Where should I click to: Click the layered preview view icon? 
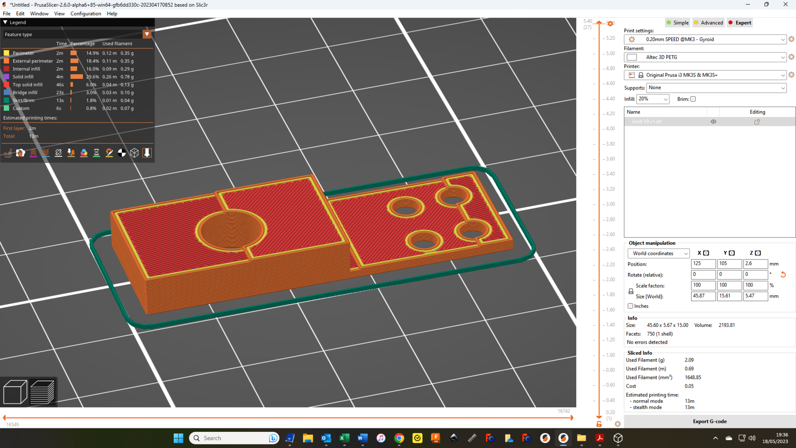click(x=43, y=392)
